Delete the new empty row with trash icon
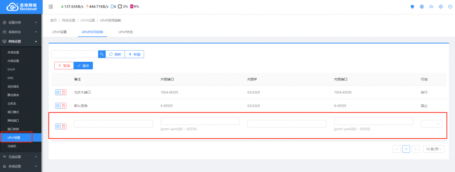Screen dimensions: 455x172 pos(64,126)
